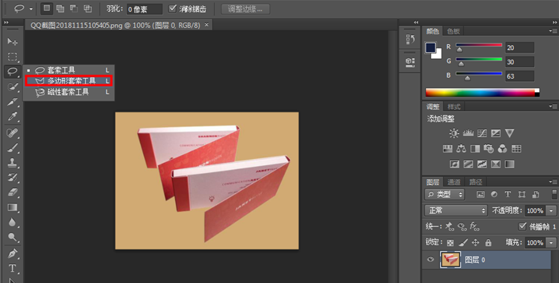Select the Eyedropper tool

coord(12,117)
